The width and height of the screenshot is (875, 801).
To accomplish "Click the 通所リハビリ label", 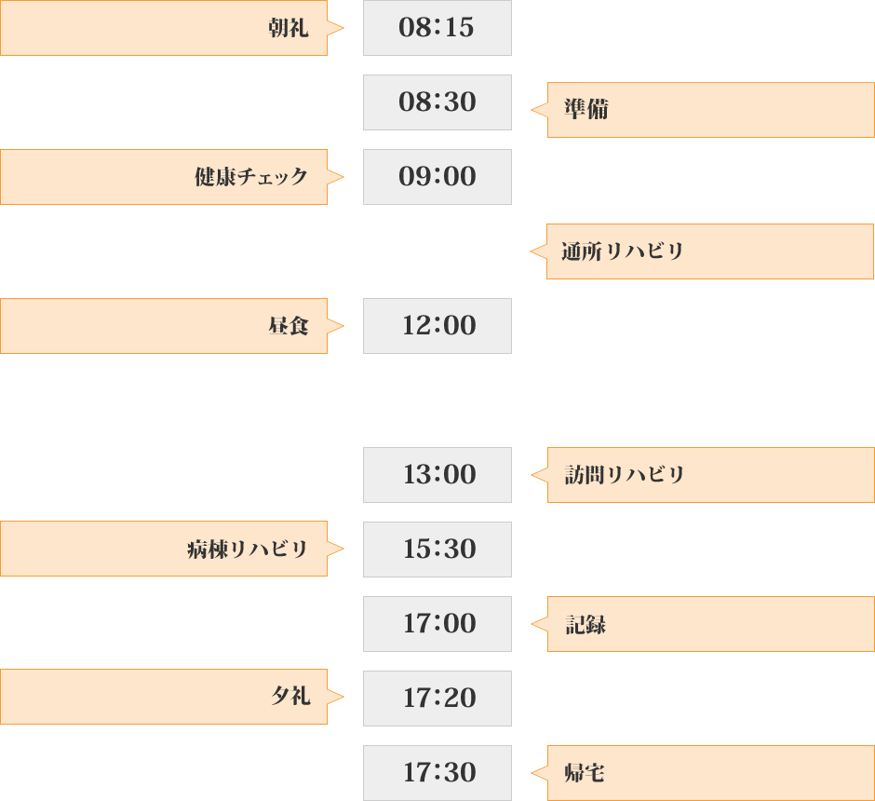I will tap(710, 251).
